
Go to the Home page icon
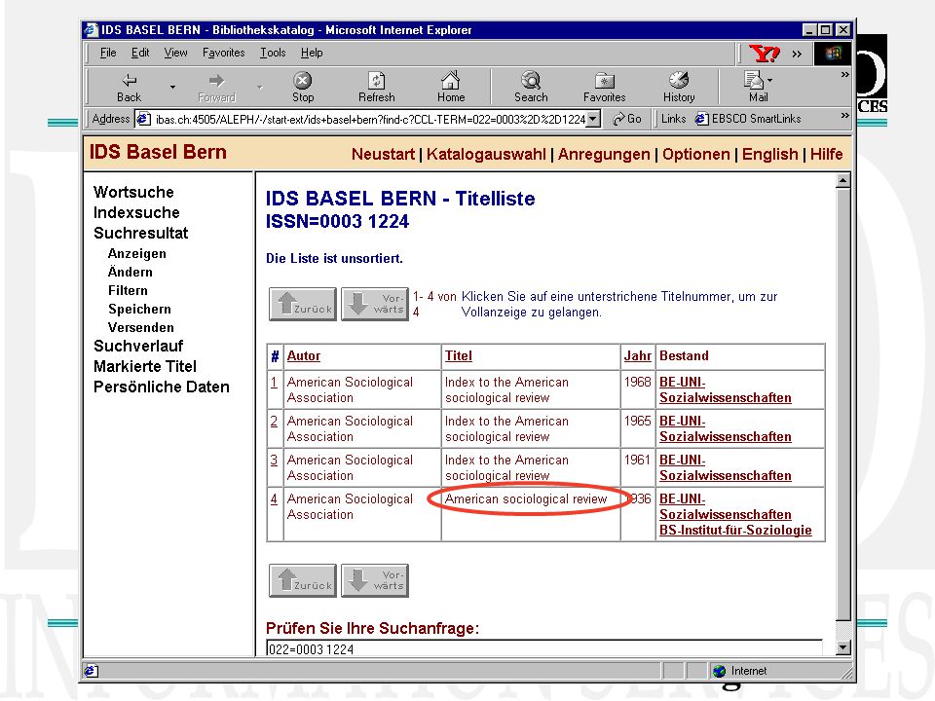(450, 80)
